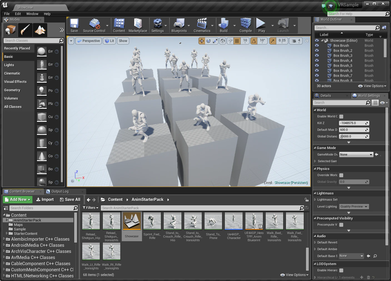
Task: Open the Cinematics toolbar icon
Action: pos(202,25)
